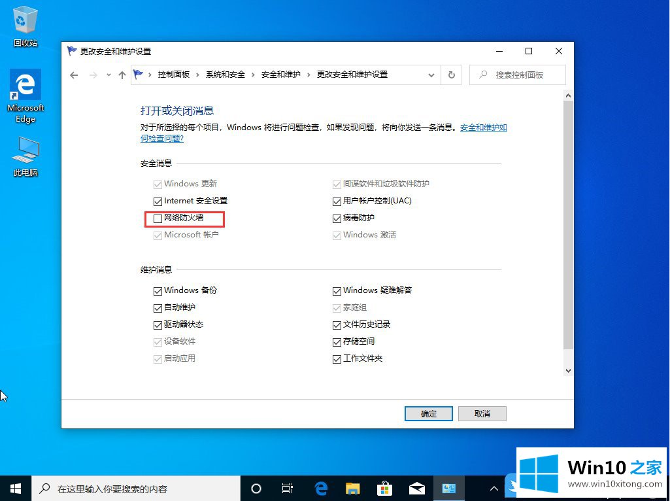Toggle Internet 安全设置 checkbox
The image size is (670, 501).
point(158,201)
